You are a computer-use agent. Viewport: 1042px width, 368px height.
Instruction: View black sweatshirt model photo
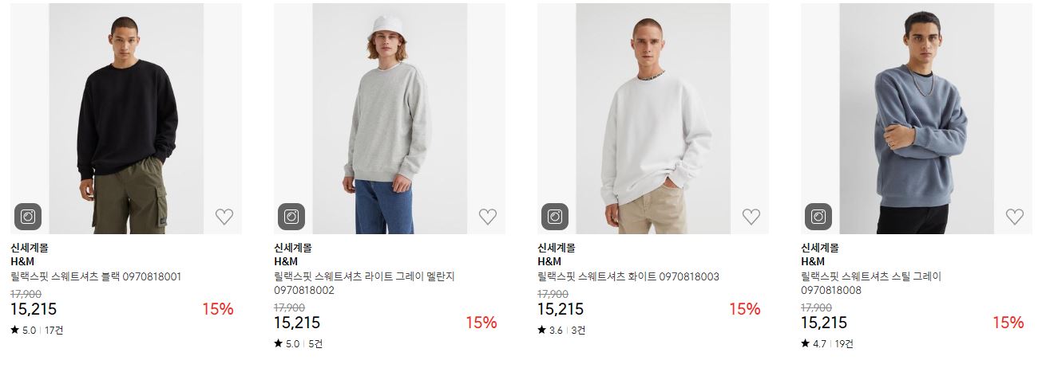[126, 119]
